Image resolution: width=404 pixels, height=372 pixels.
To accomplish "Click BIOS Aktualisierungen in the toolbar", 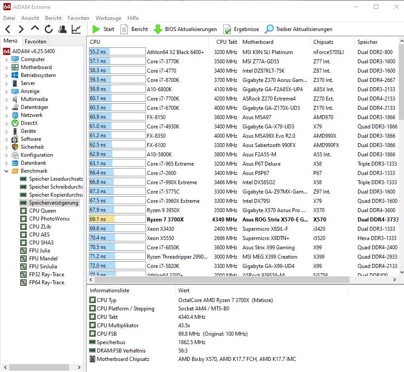I will (x=185, y=29).
